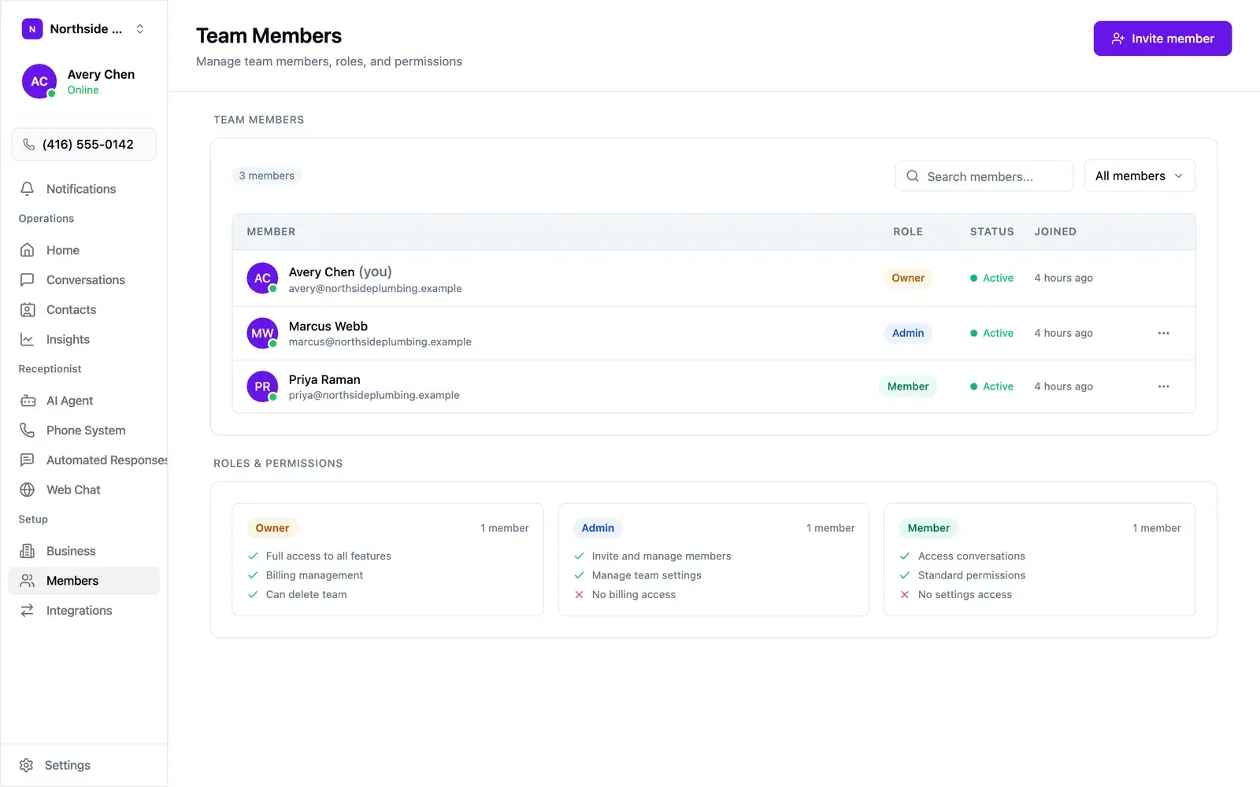Click the Member badge in Roles & Permissions
The image size is (1260, 787).
coord(928,528)
